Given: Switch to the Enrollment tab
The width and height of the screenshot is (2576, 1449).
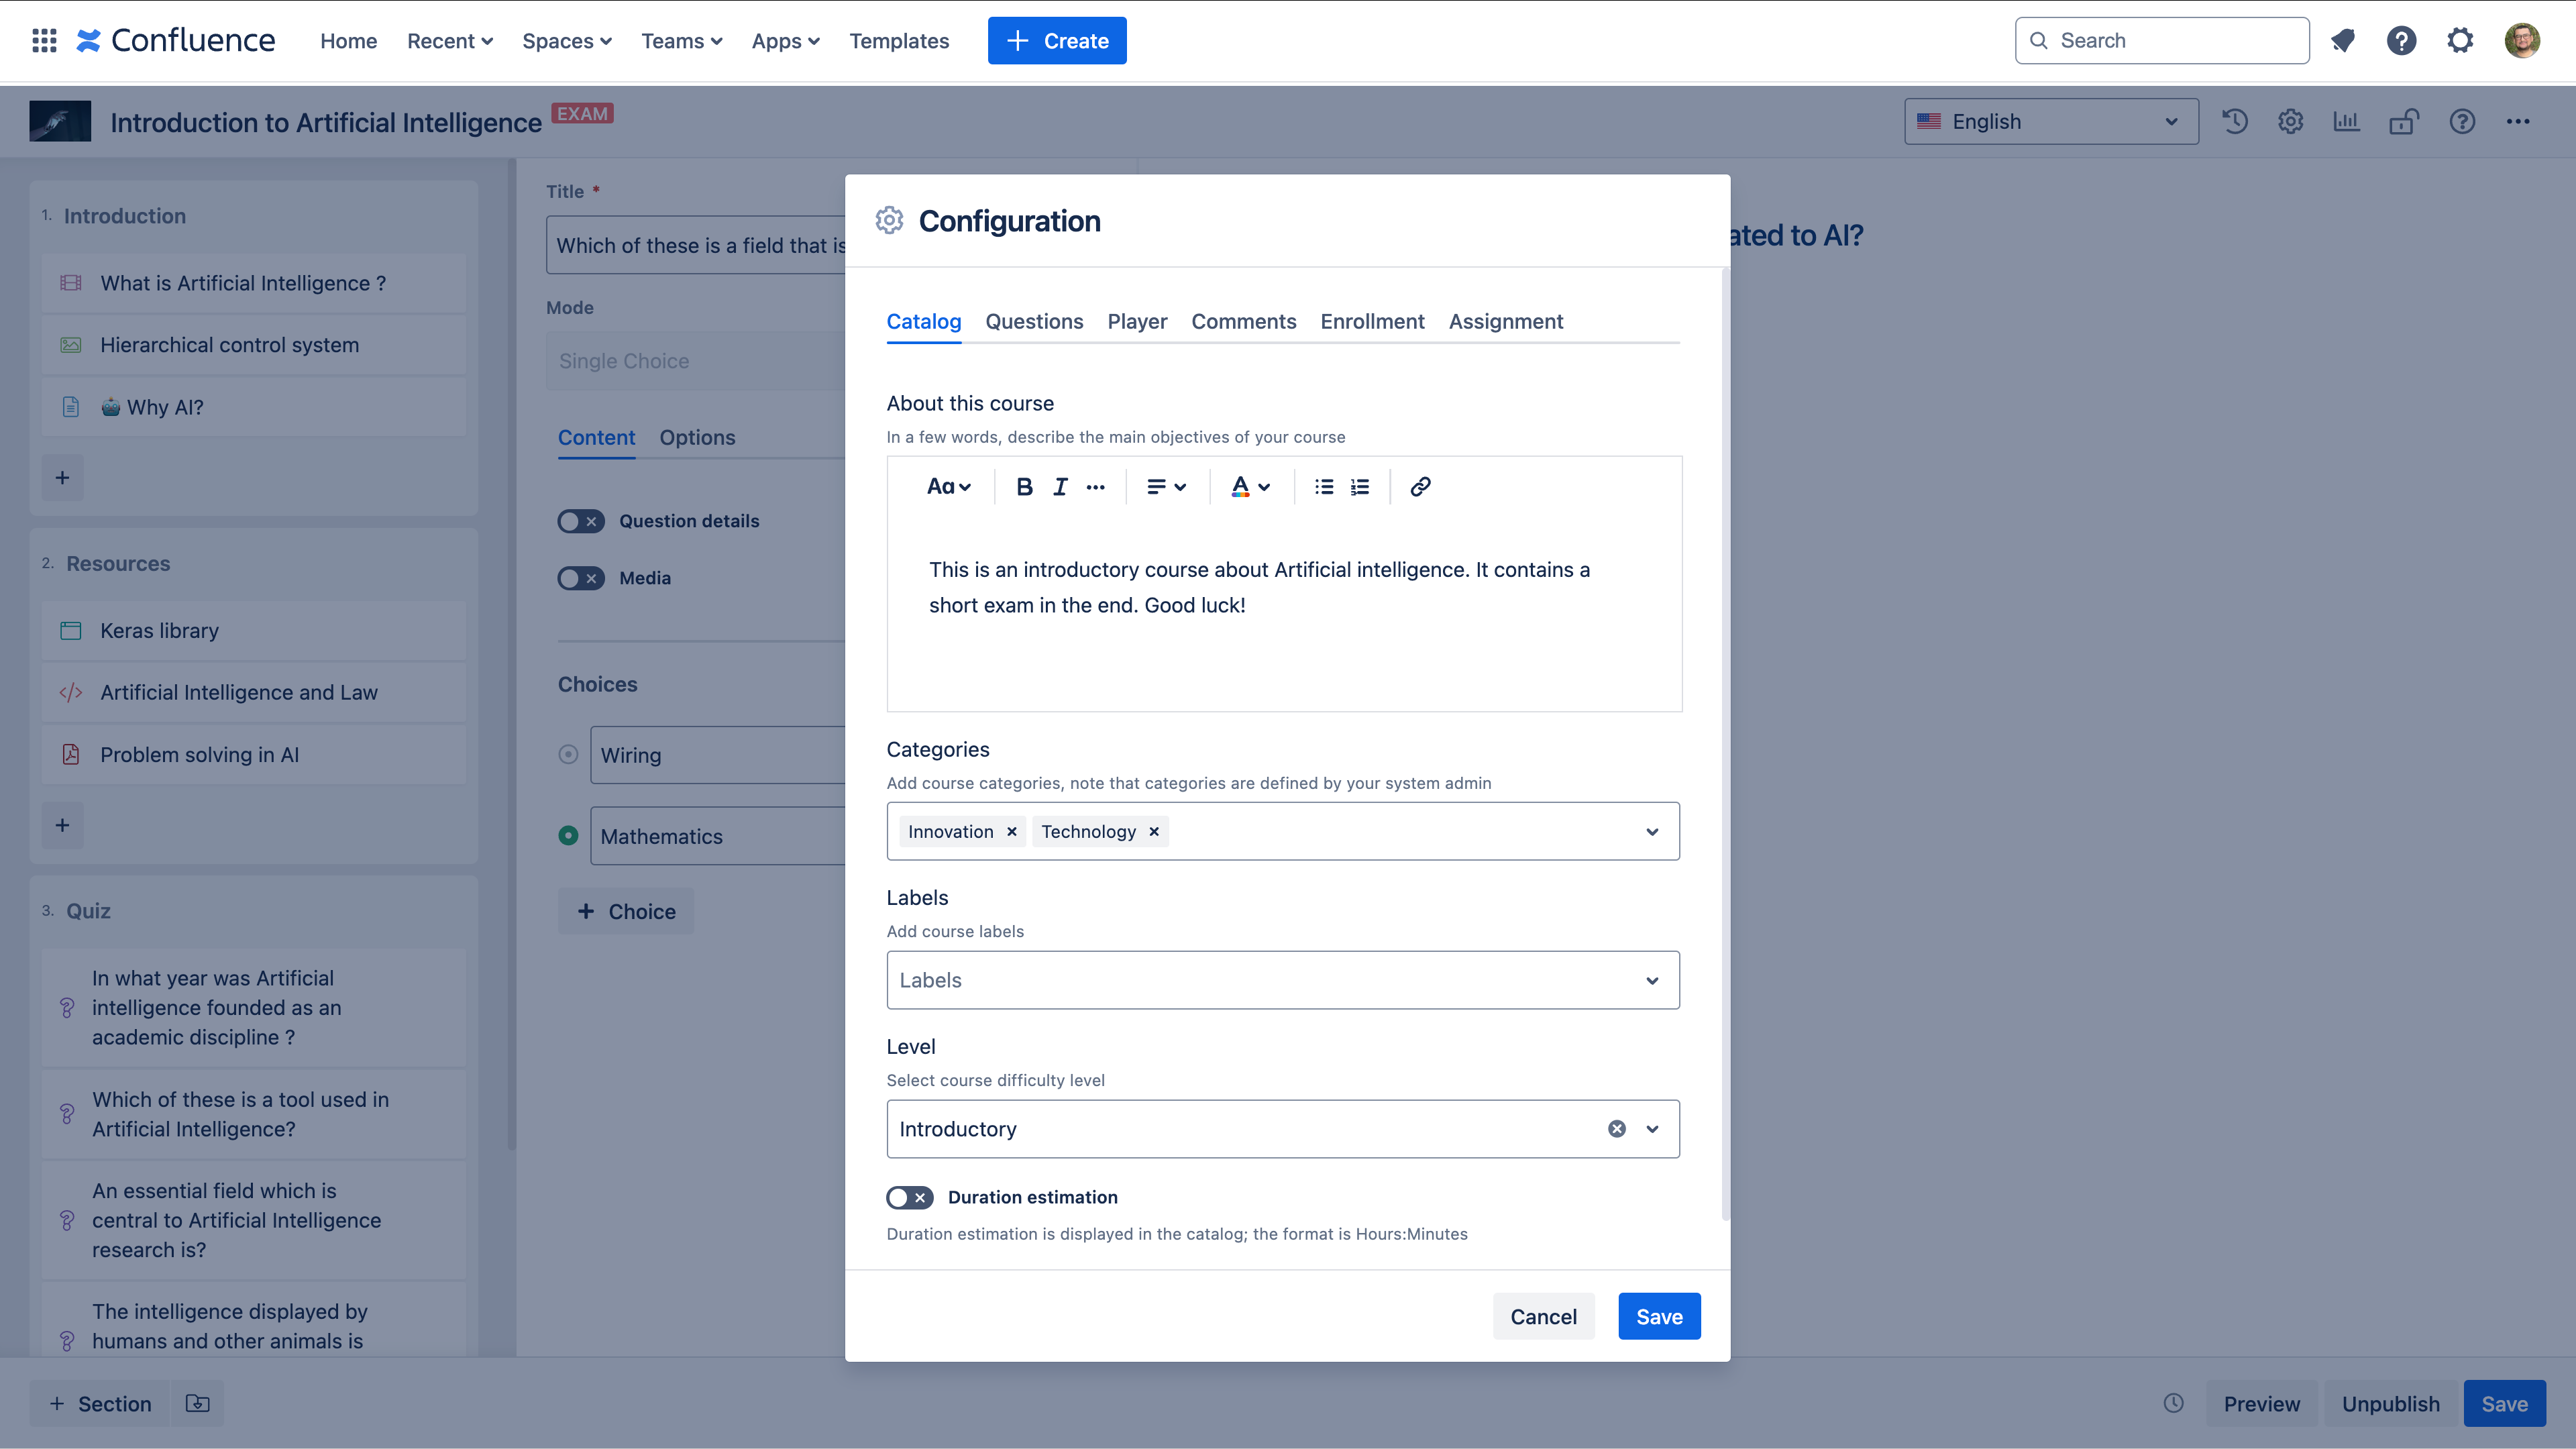Looking at the screenshot, I should pos(1372,322).
